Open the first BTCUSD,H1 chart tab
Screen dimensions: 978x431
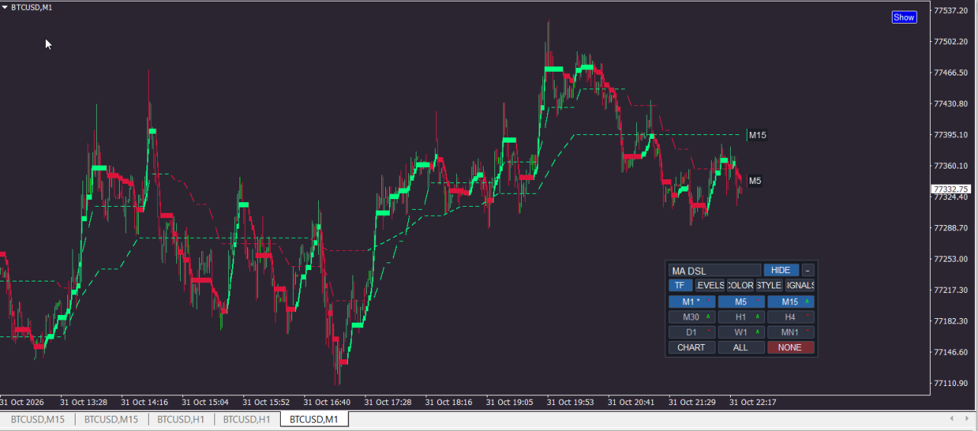click(x=181, y=420)
